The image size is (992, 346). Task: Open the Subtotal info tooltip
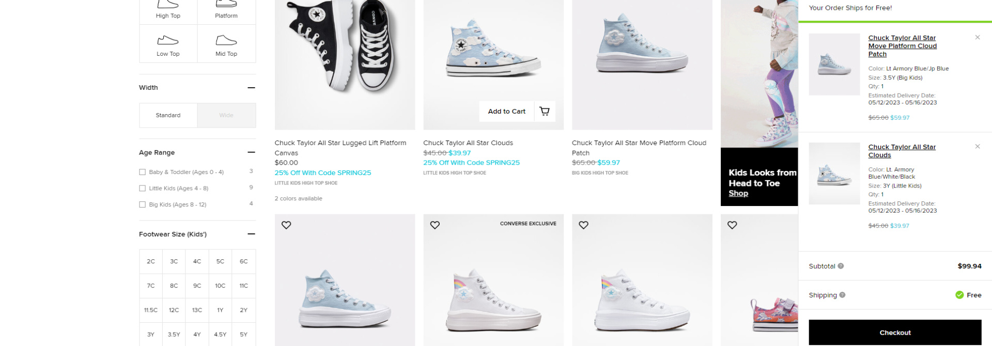(841, 266)
